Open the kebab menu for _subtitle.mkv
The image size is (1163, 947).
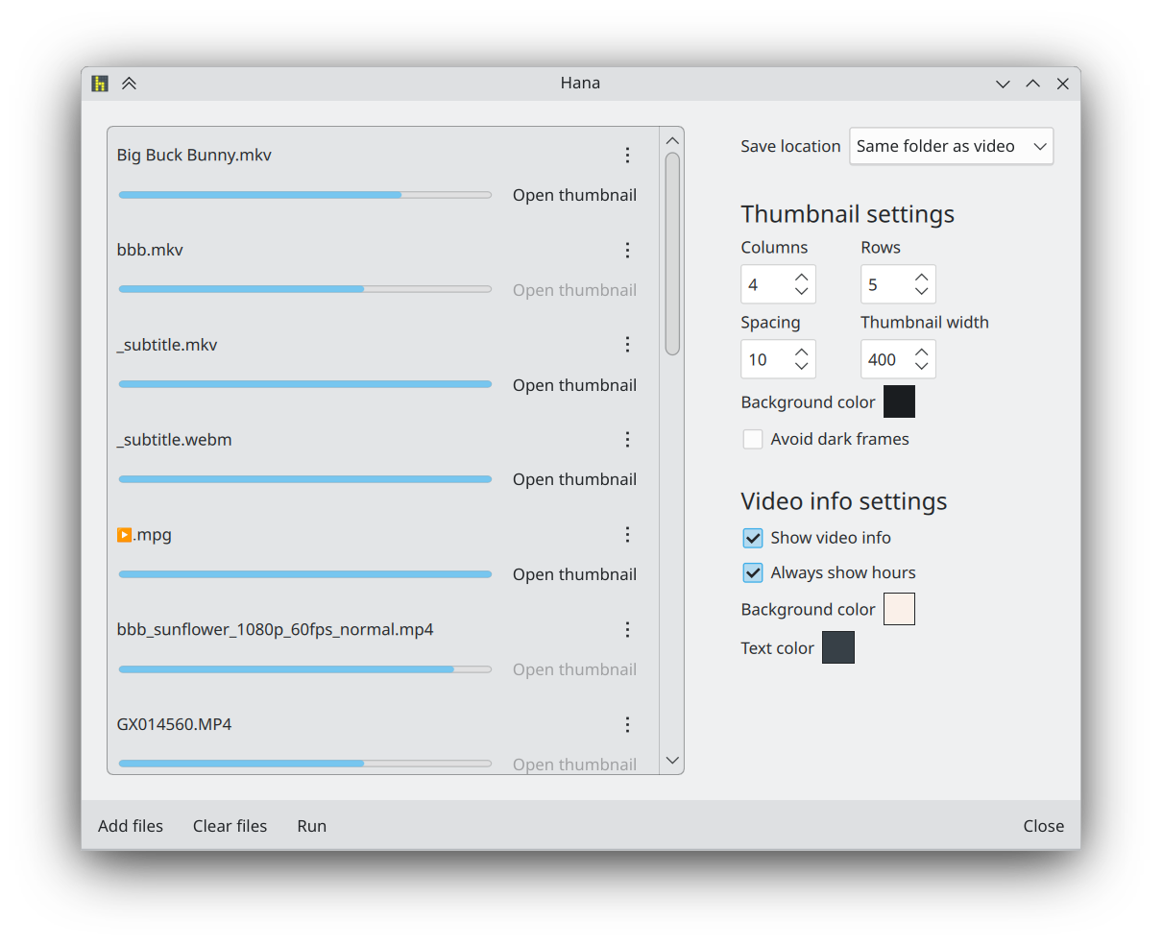(627, 344)
